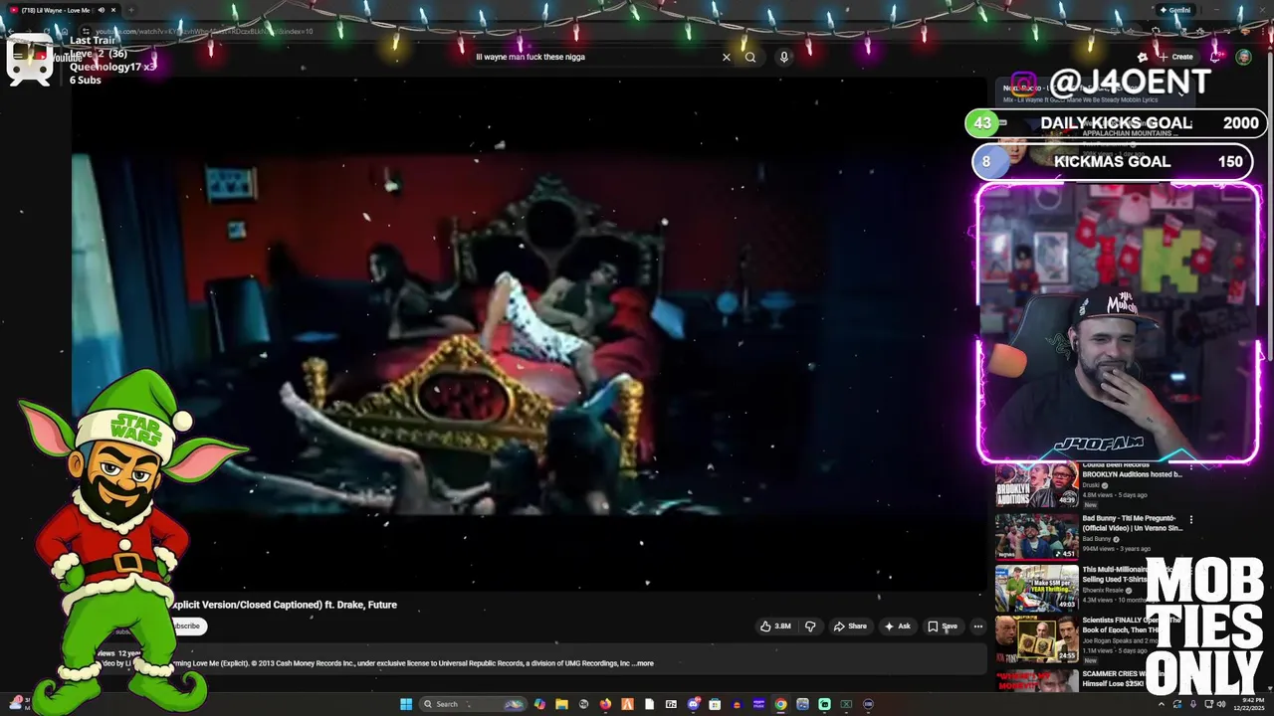Open File Explorer from the taskbar
This screenshot has height=716, width=1274.
point(561,704)
